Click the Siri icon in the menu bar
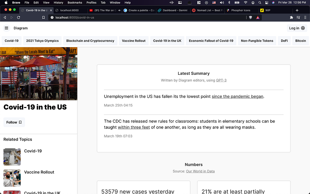The width and height of the screenshot is (310, 194). (273, 2)
